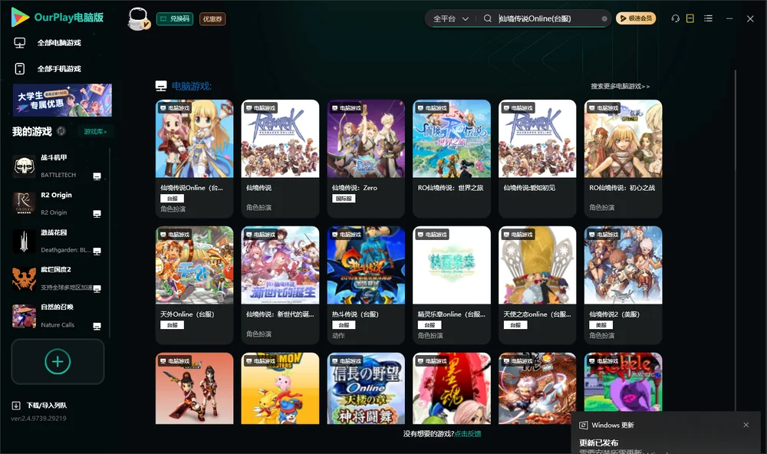The image size is (767, 454).
Task: Click the refresh icon next to 我的游戏
Action: pyautogui.click(x=61, y=131)
